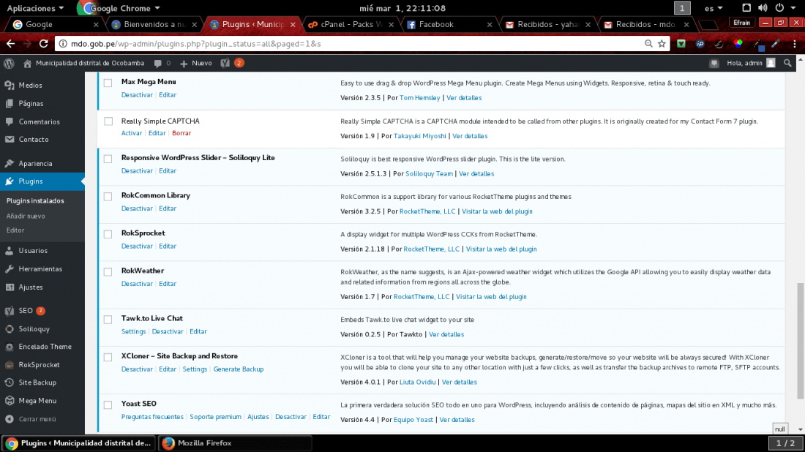
Task: Check the Max Mega Menu checkbox
Action: [108, 83]
